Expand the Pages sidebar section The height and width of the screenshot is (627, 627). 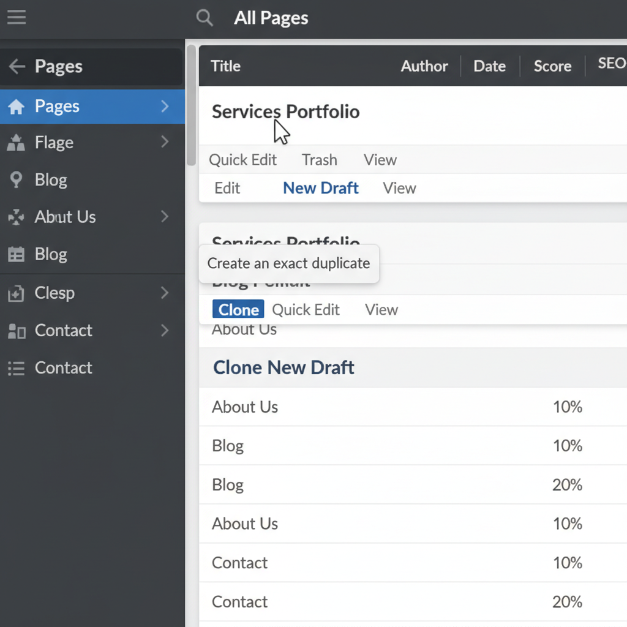click(x=164, y=106)
